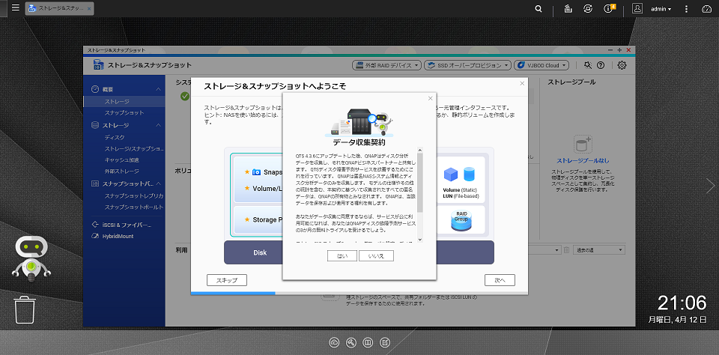This screenshot has height=355, width=719.
Task: Open the dashboard gauge icon
Action: pyautogui.click(x=706, y=9)
